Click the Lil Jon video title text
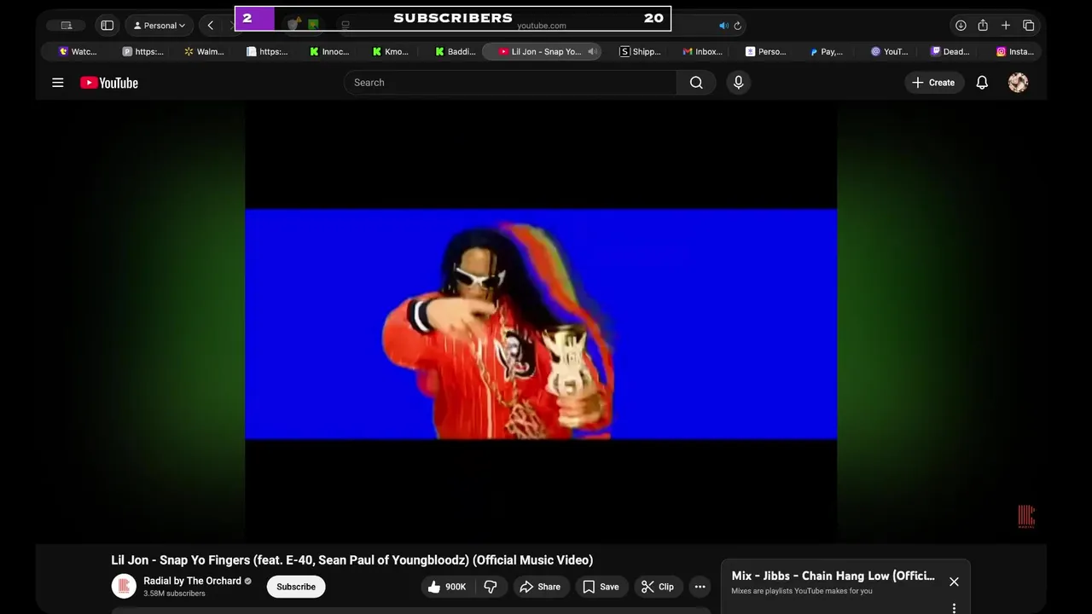 [351, 560]
